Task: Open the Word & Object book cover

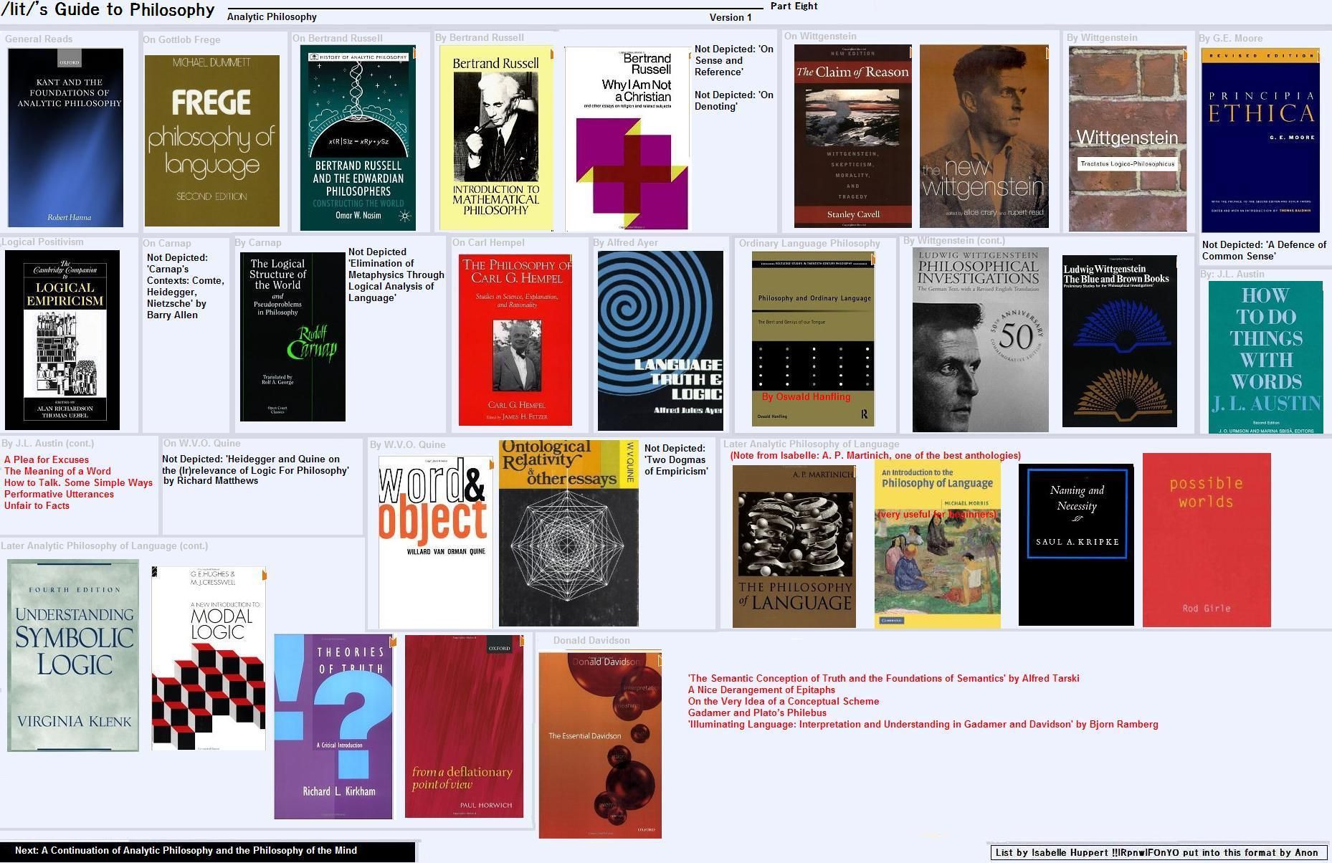Action: coord(435,542)
